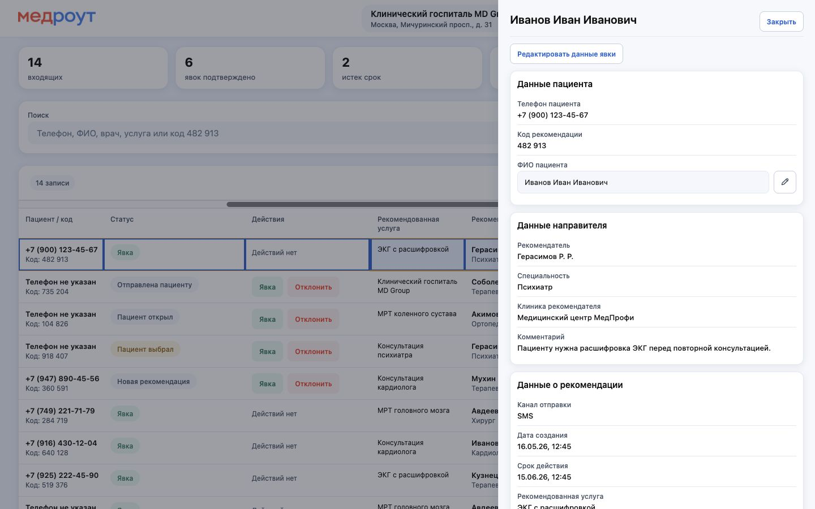Select row with code 640 128
Viewport: 815px width, 509px height.
259,448
